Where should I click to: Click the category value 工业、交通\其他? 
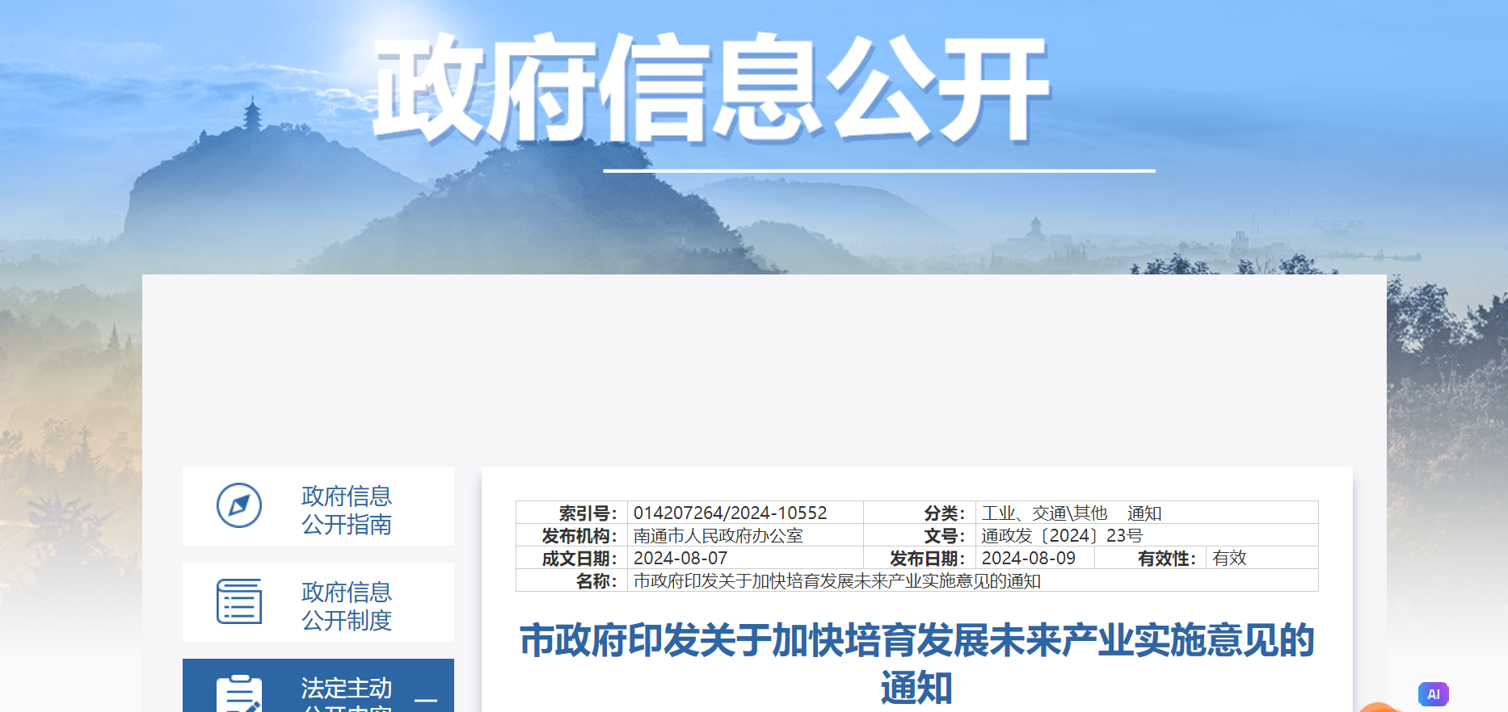tap(1044, 513)
